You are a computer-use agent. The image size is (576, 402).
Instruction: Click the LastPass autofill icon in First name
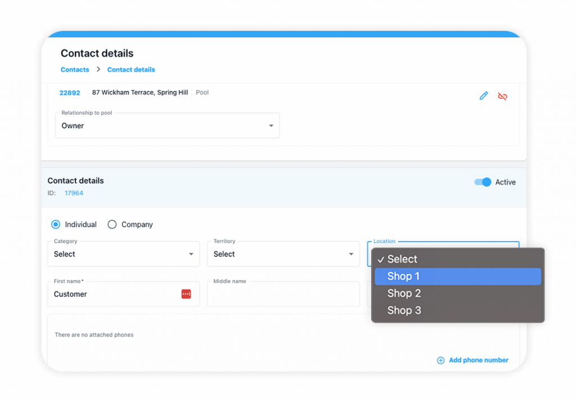(x=186, y=294)
